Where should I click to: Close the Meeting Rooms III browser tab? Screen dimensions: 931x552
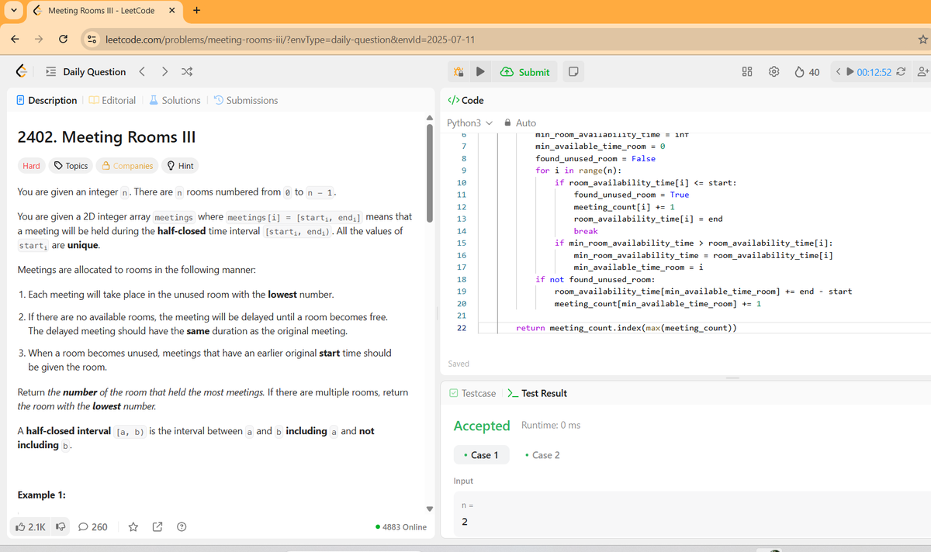pos(171,11)
